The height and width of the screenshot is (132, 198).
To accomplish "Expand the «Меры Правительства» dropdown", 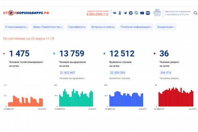I will [48, 27].
